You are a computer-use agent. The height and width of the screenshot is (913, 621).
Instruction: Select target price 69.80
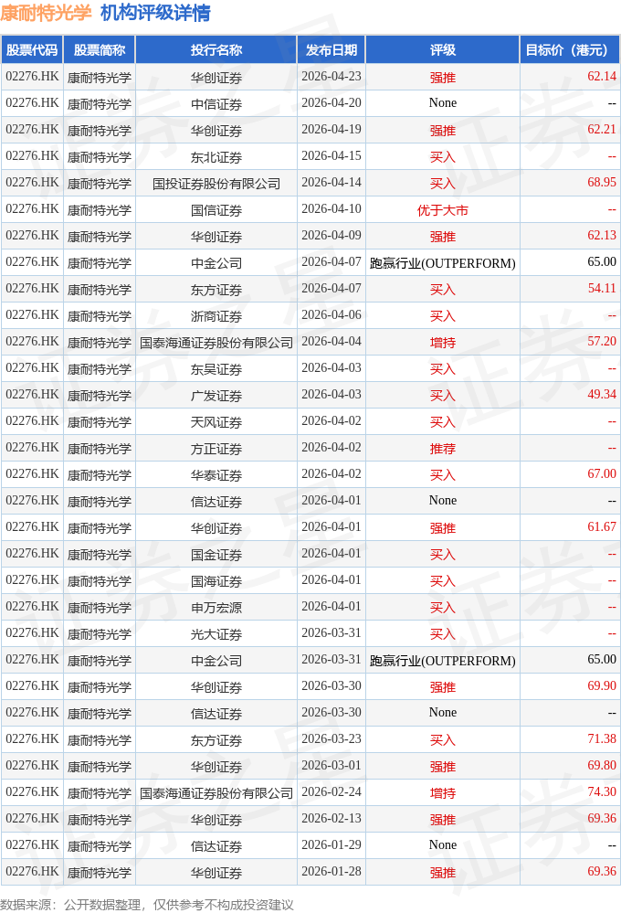tap(602, 765)
